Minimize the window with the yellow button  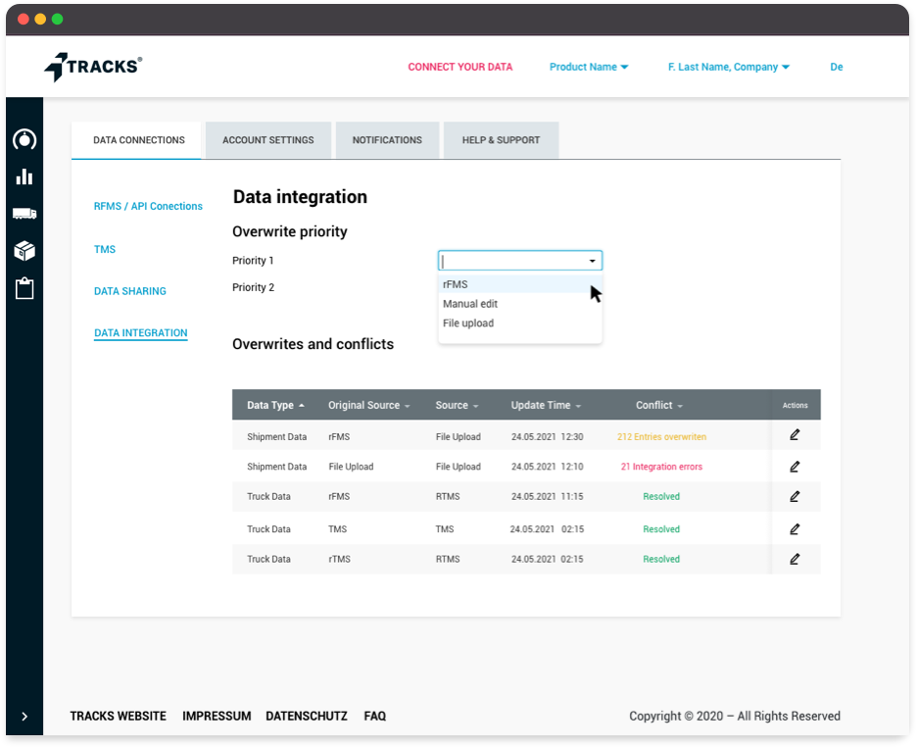40,20
